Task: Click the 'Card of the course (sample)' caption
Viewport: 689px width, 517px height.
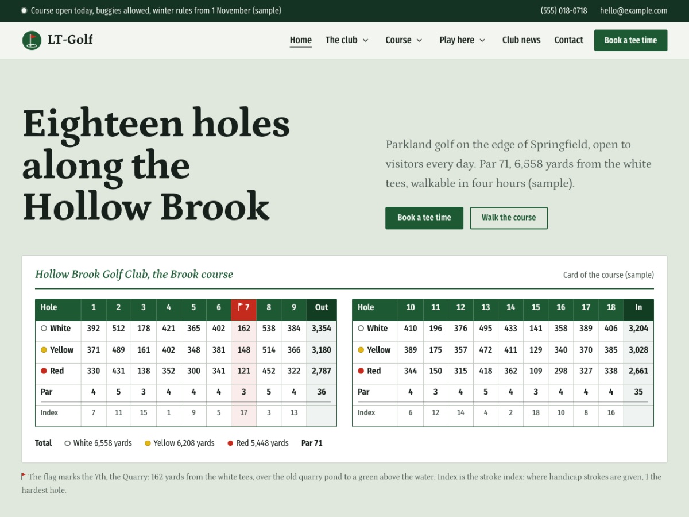Action: [609, 275]
